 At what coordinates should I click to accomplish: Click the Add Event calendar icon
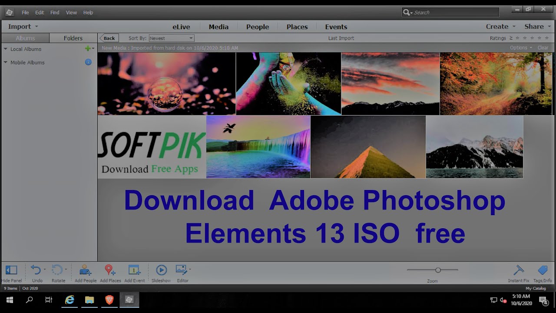[x=134, y=270]
